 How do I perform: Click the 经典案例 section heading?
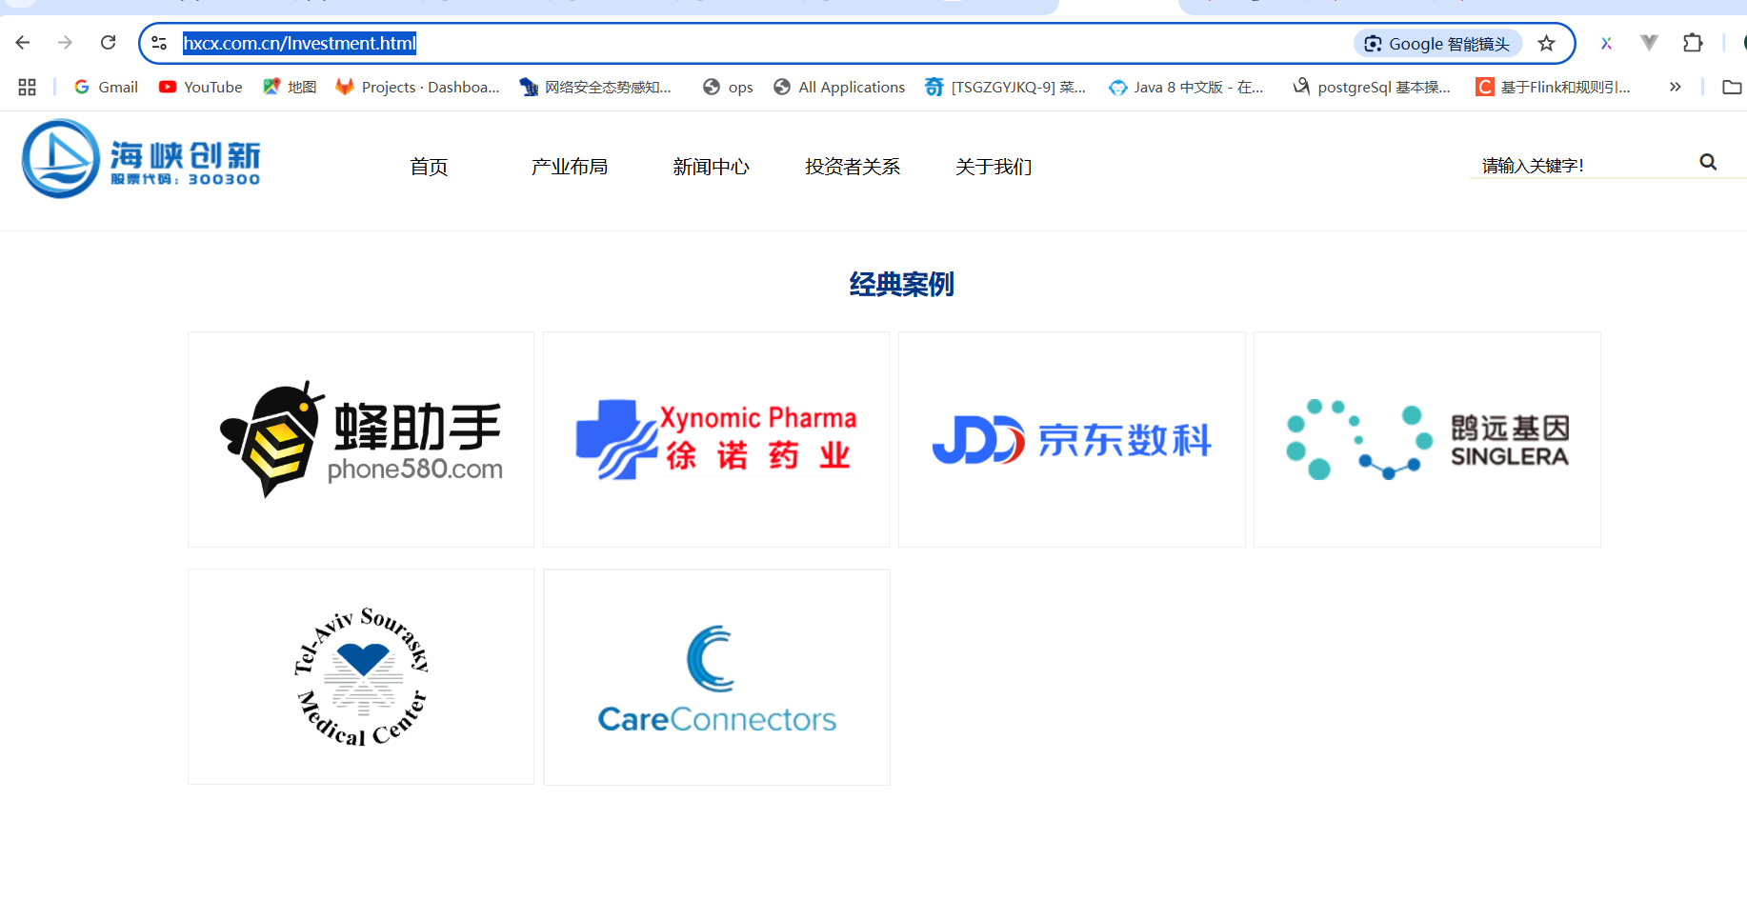coord(901,284)
